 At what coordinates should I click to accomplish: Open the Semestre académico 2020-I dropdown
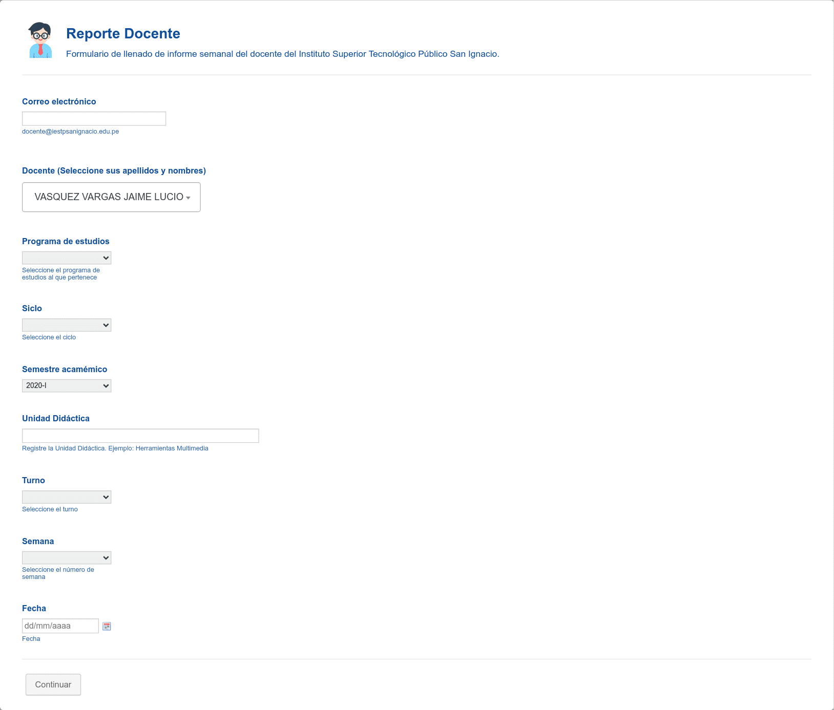click(x=67, y=386)
